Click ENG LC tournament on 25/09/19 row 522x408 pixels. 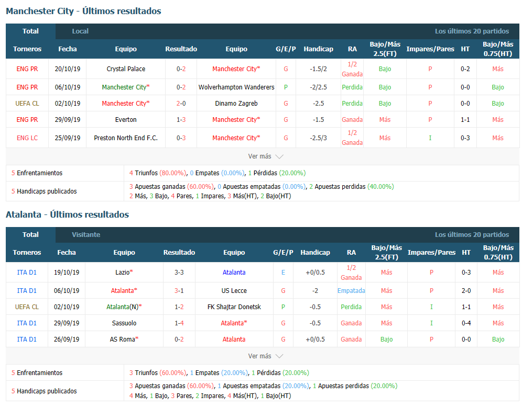pyautogui.click(x=27, y=138)
